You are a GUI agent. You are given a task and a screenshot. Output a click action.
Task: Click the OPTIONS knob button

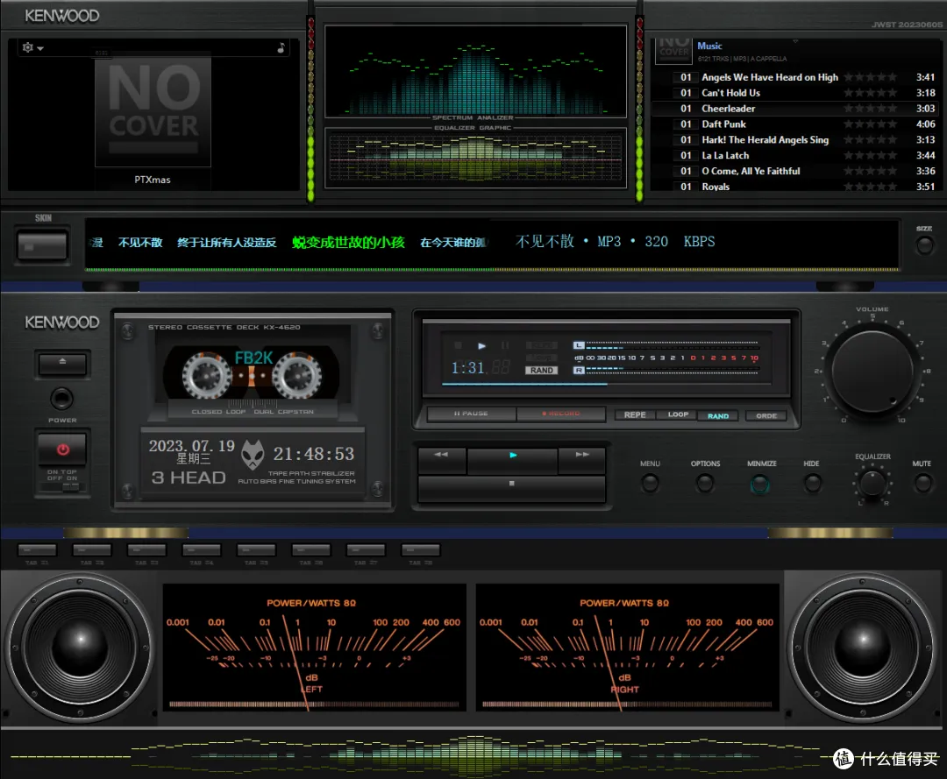click(x=705, y=483)
